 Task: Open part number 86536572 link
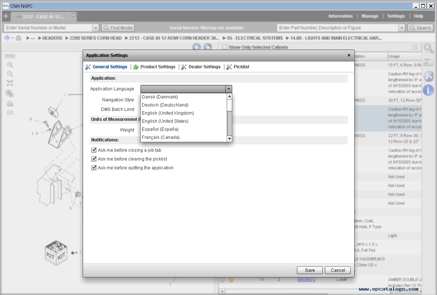[x=306, y=280]
